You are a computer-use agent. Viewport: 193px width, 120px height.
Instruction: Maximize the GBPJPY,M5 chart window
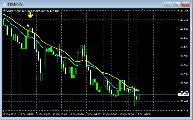[177, 4]
